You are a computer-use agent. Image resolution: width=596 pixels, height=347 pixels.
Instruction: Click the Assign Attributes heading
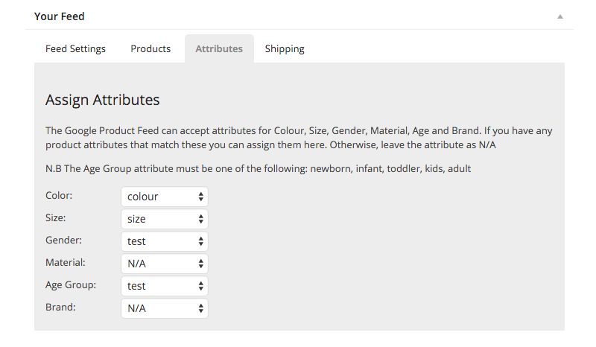point(103,100)
